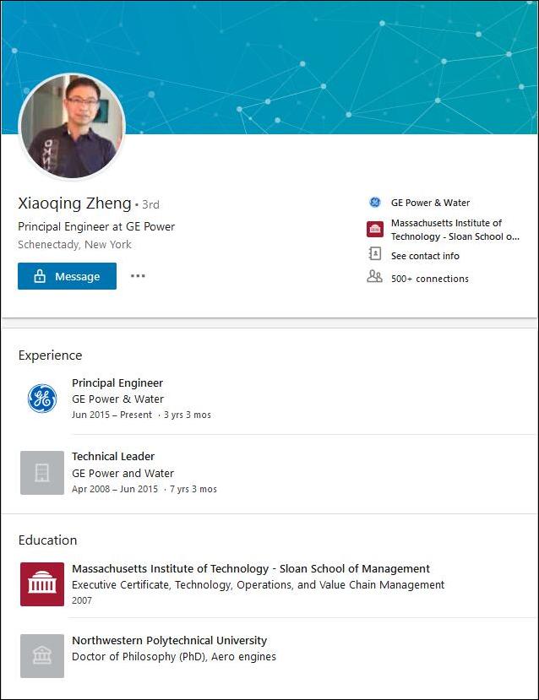Screen dimensions: 539x700
Task: Open the circular profile photo
Action: [x=72, y=127]
